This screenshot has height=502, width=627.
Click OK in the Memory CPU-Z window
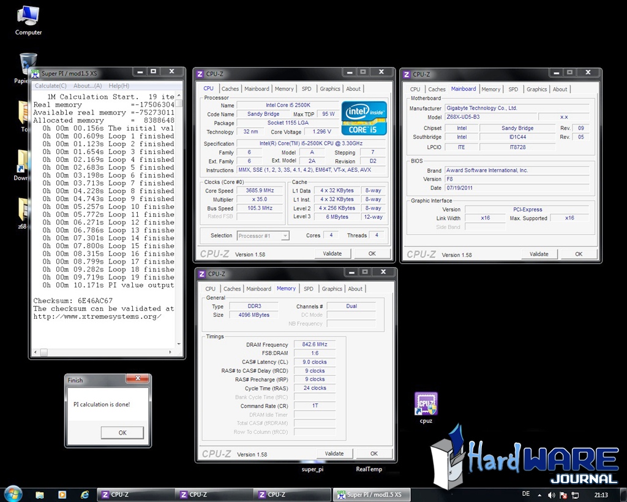(x=374, y=454)
